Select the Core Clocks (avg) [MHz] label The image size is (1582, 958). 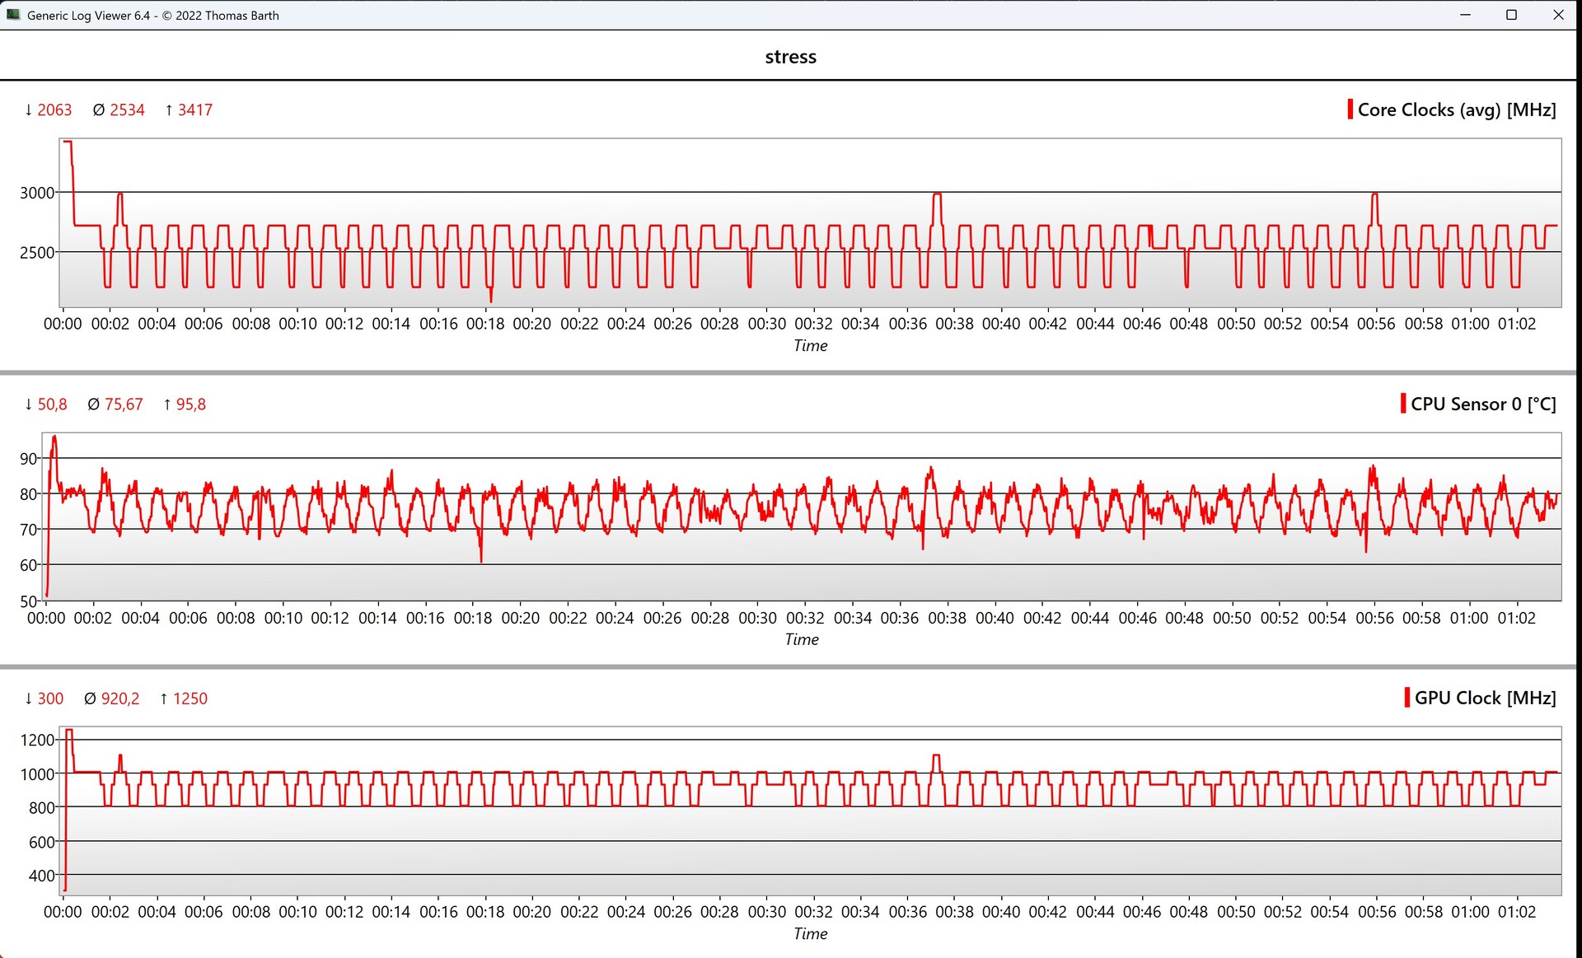(x=1456, y=110)
